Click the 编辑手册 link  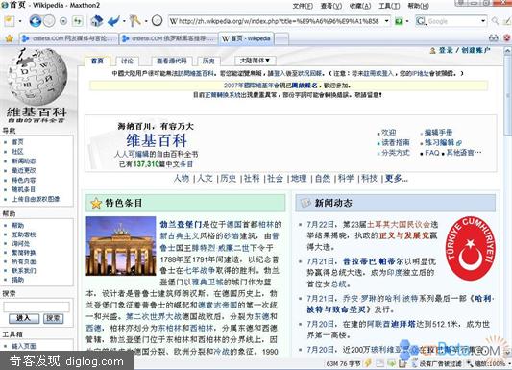click(438, 133)
